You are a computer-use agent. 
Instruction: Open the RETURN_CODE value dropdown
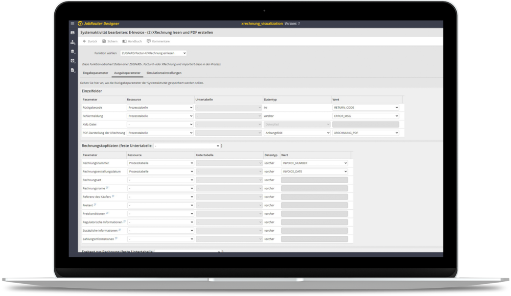point(366,108)
